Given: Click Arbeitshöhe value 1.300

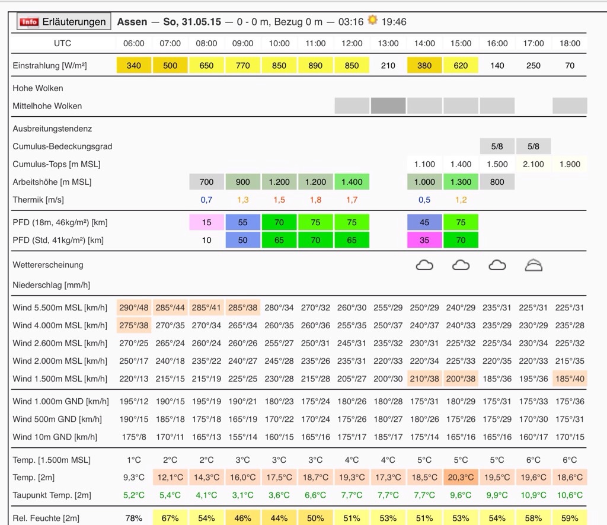Looking at the screenshot, I should tap(461, 182).
